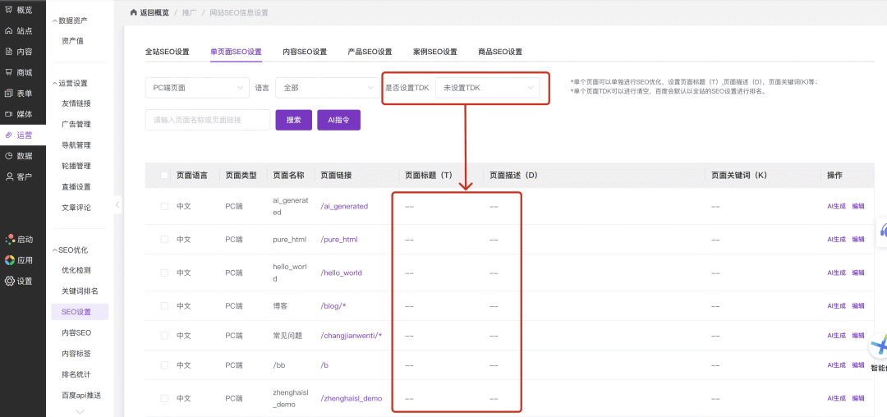
Task: Open the 设置 gear settings icon
Action: [x=9, y=281]
